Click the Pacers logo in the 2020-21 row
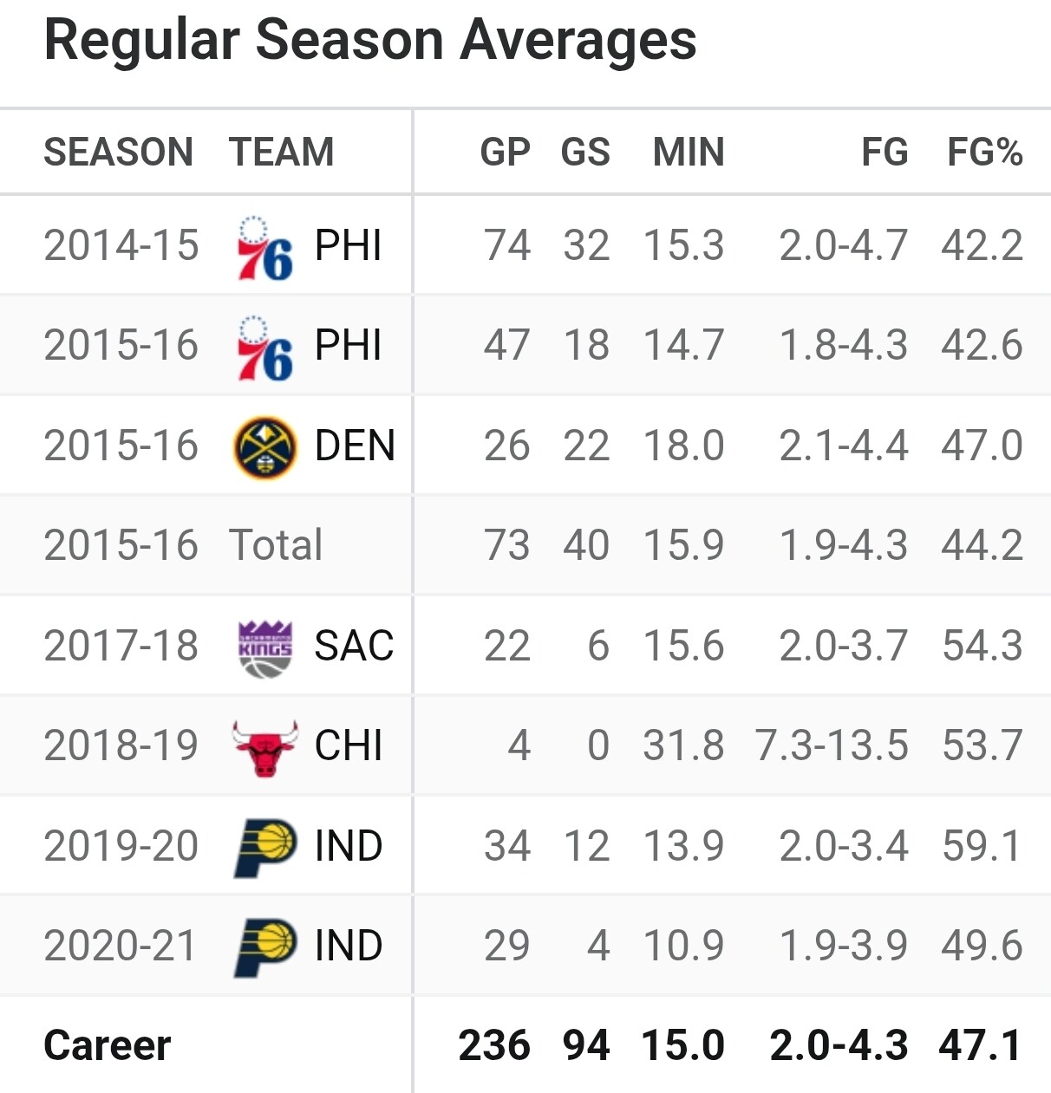 (265, 947)
